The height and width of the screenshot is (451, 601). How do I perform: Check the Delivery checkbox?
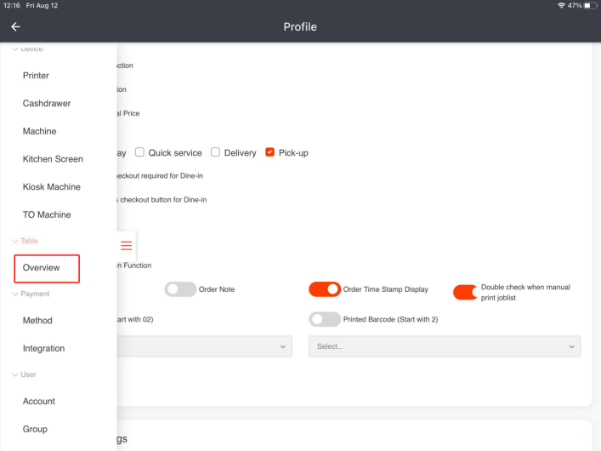point(216,153)
